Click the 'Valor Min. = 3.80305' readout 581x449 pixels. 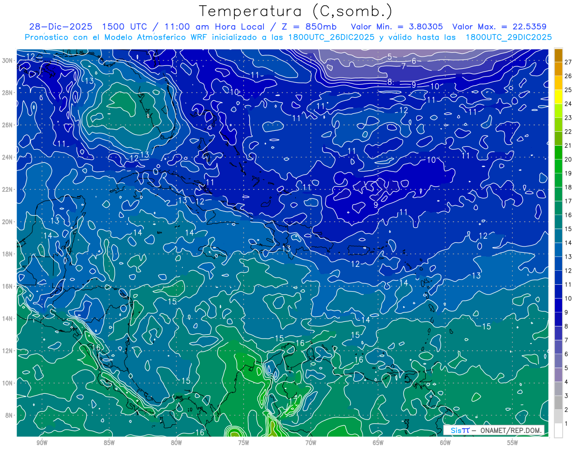(397, 27)
